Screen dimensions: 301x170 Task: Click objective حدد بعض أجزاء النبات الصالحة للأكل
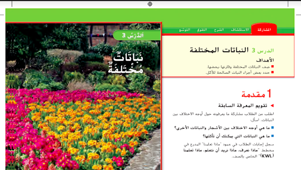point(238,72)
